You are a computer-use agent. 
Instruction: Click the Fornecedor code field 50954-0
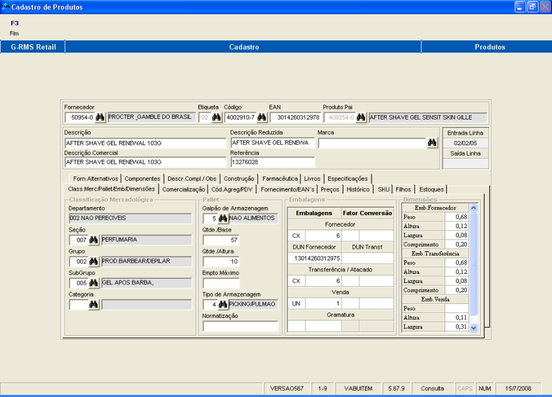[80, 118]
